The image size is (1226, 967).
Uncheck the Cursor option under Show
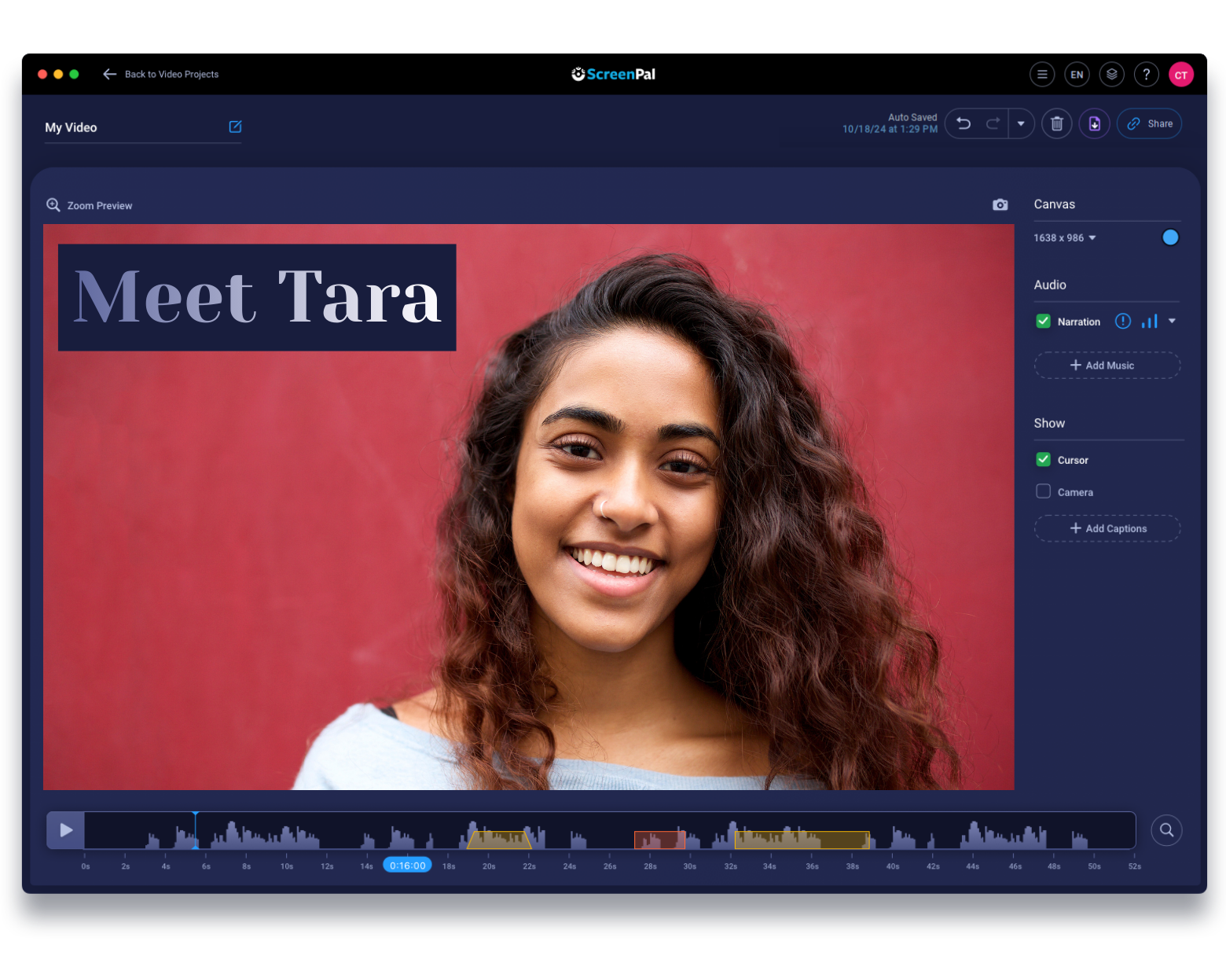[x=1043, y=459]
